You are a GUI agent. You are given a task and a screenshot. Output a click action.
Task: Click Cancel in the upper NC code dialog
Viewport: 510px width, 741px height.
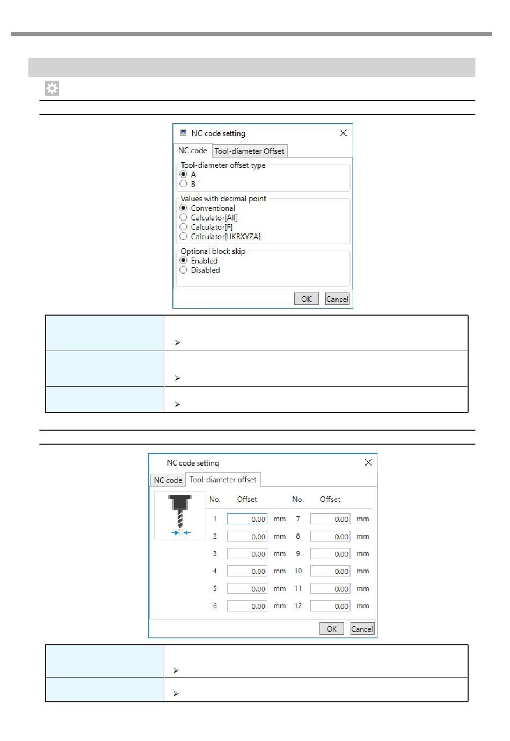point(337,299)
